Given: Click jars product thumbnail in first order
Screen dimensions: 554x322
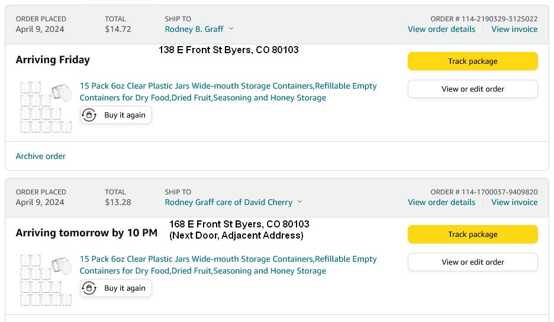Looking at the screenshot, I should (46, 107).
